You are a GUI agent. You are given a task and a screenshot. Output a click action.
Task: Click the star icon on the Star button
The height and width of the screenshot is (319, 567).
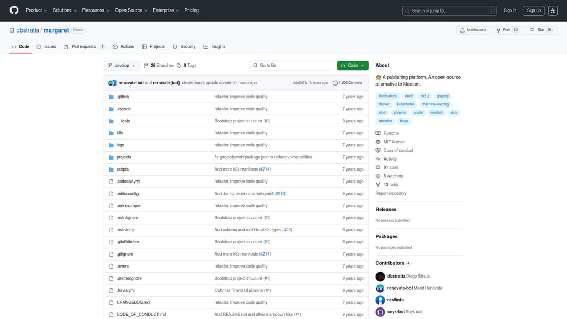(532, 30)
